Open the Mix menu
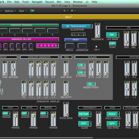139x139 pixels. 59,2
